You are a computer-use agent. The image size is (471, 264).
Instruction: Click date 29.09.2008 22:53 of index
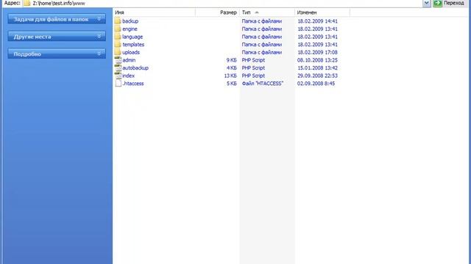(x=317, y=76)
